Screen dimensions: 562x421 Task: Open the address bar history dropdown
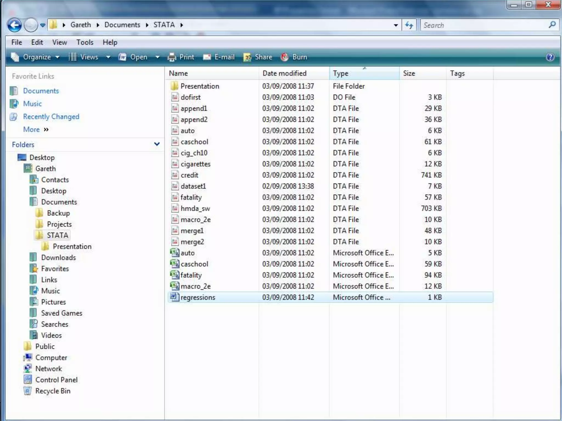coord(396,25)
